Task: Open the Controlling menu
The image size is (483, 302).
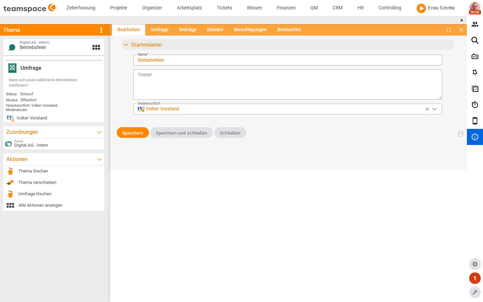Action: pyautogui.click(x=390, y=8)
